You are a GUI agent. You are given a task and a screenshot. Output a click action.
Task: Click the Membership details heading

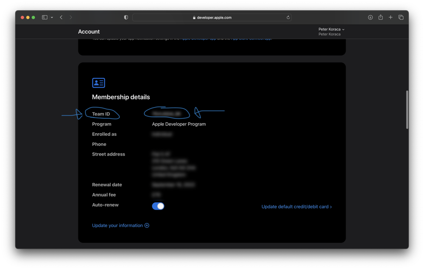(121, 97)
